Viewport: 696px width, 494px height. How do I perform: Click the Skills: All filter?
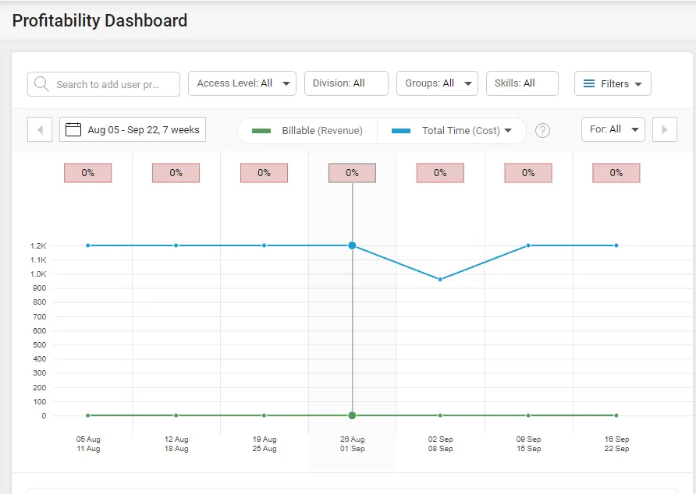pos(522,83)
